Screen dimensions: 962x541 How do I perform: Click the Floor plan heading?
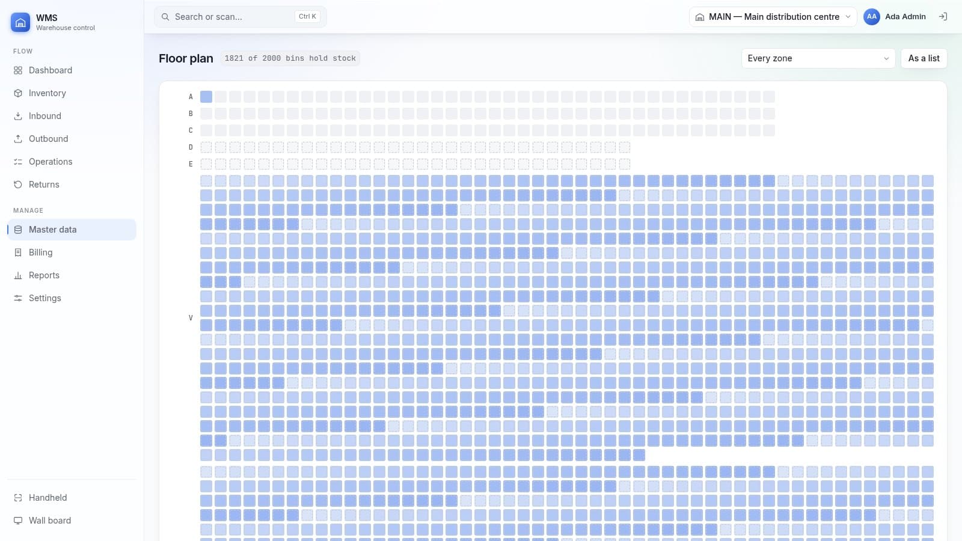[x=186, y=58]
